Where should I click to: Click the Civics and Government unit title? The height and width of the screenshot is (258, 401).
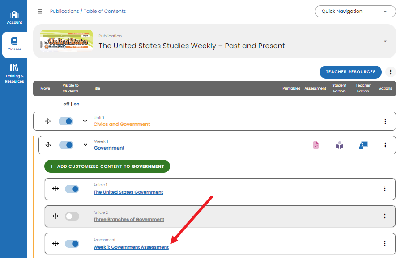(122, 124)
